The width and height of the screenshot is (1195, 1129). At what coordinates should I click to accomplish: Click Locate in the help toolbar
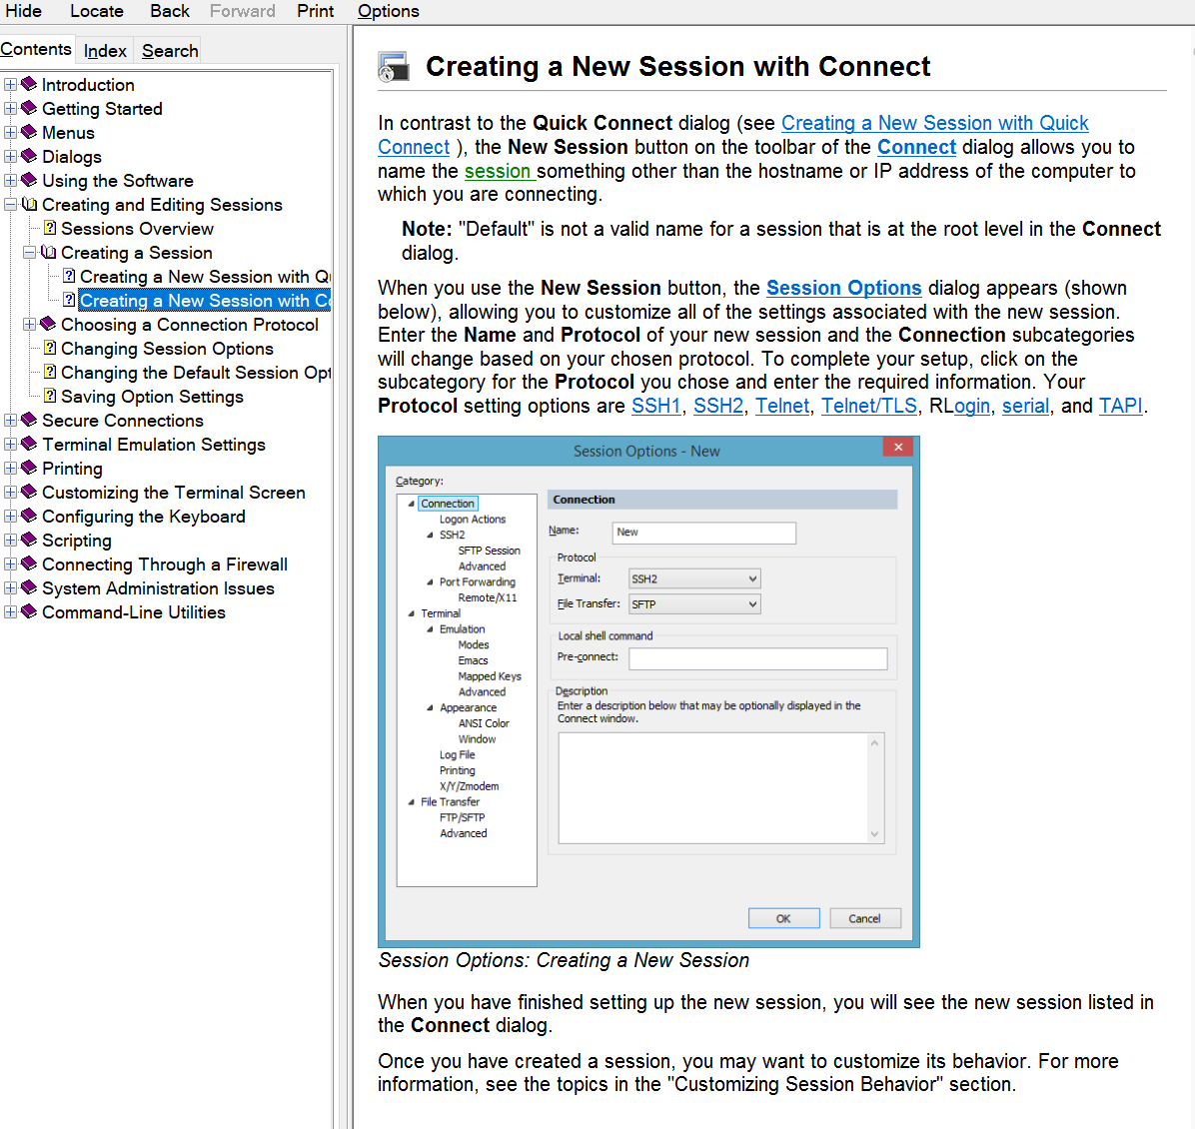97,11
